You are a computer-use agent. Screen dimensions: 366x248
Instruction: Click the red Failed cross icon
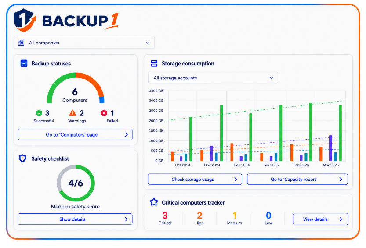click(x=104, y=113)
